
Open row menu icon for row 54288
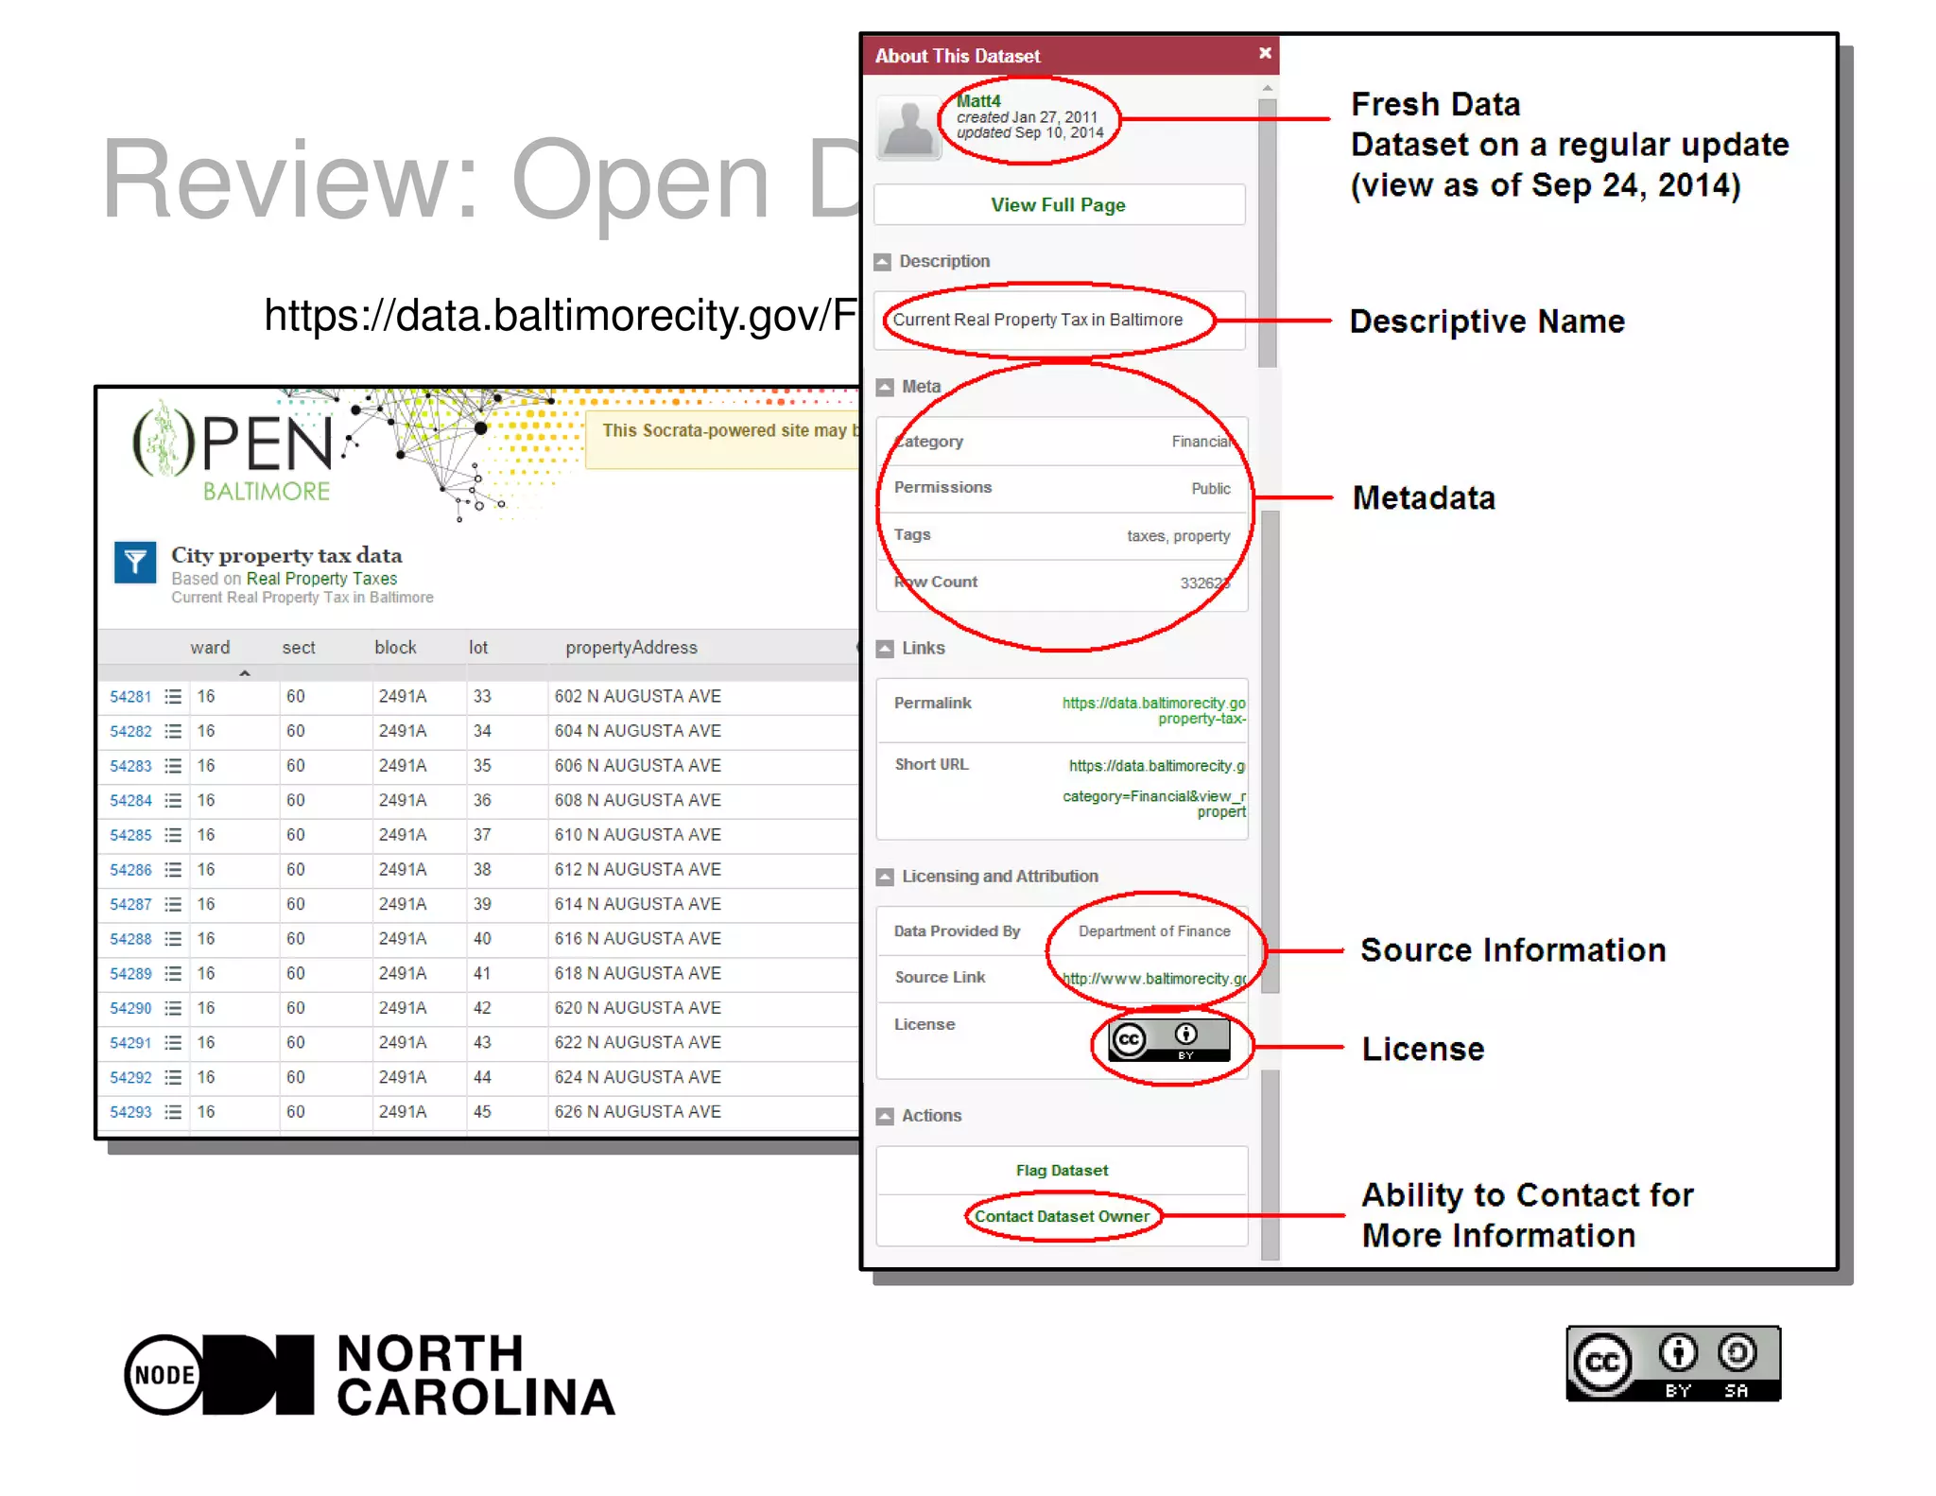[173, 939]
